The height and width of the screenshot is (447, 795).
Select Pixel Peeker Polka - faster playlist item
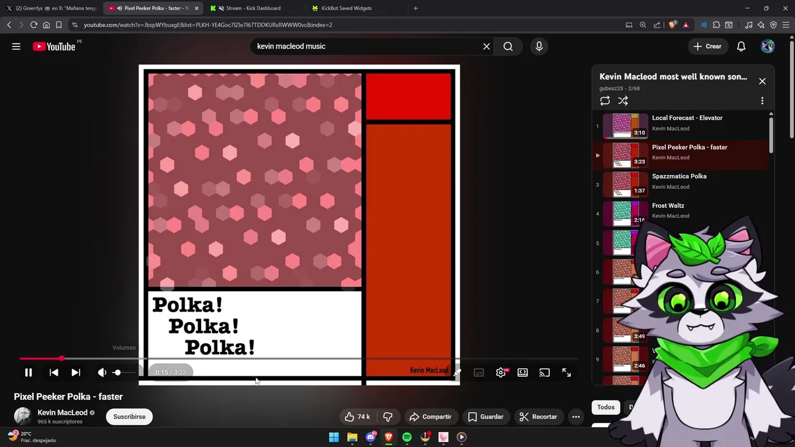682,155
